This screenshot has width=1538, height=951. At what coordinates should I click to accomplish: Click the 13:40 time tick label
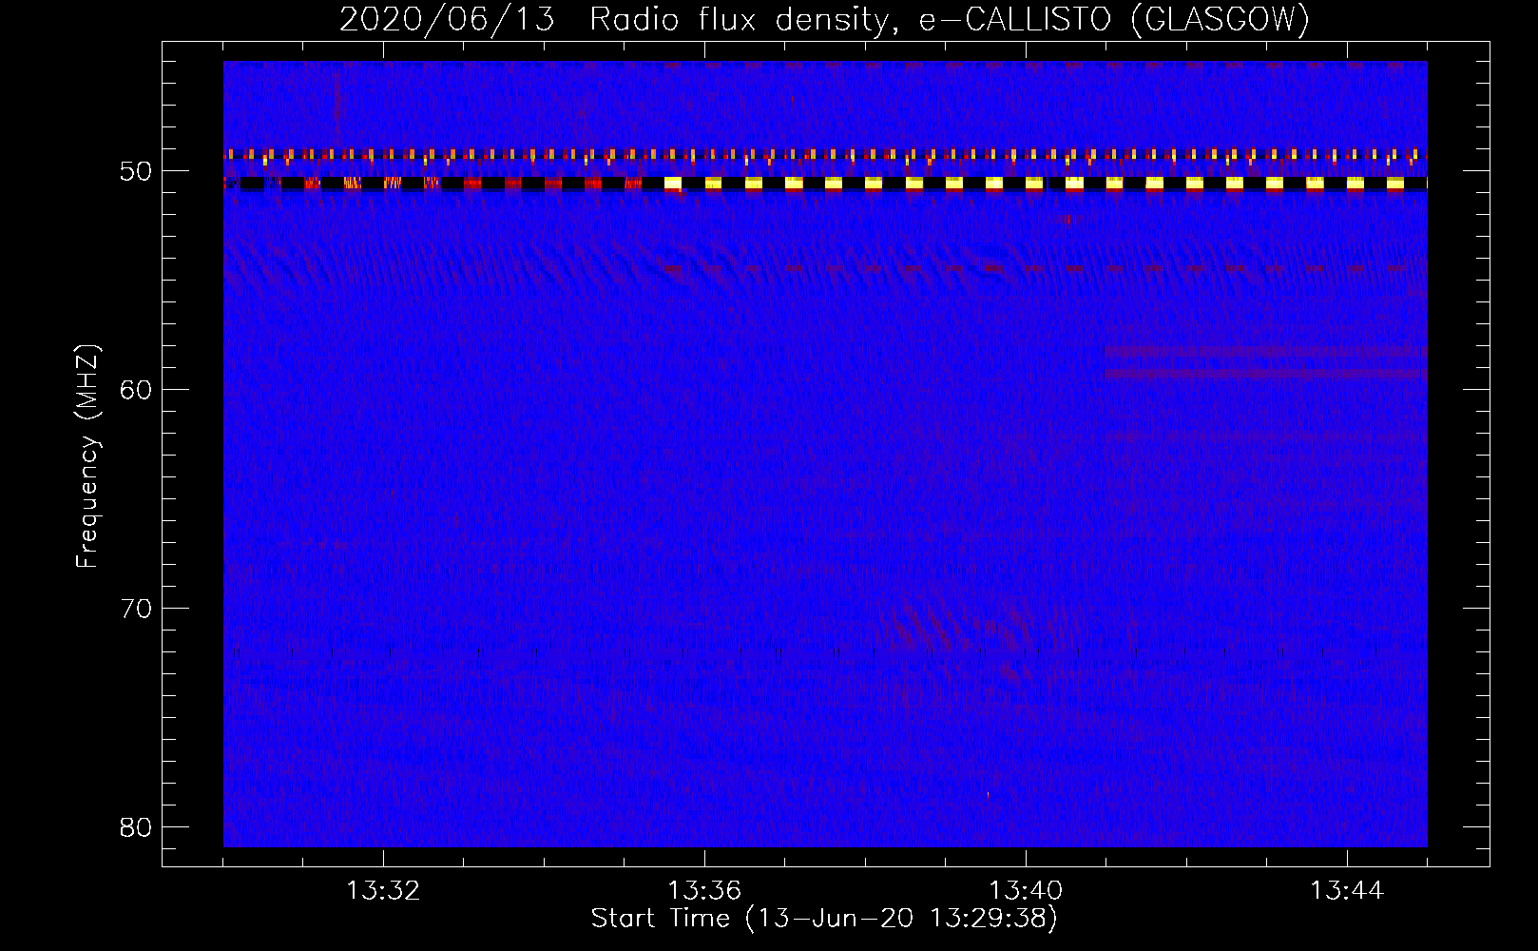point(1026,891)
